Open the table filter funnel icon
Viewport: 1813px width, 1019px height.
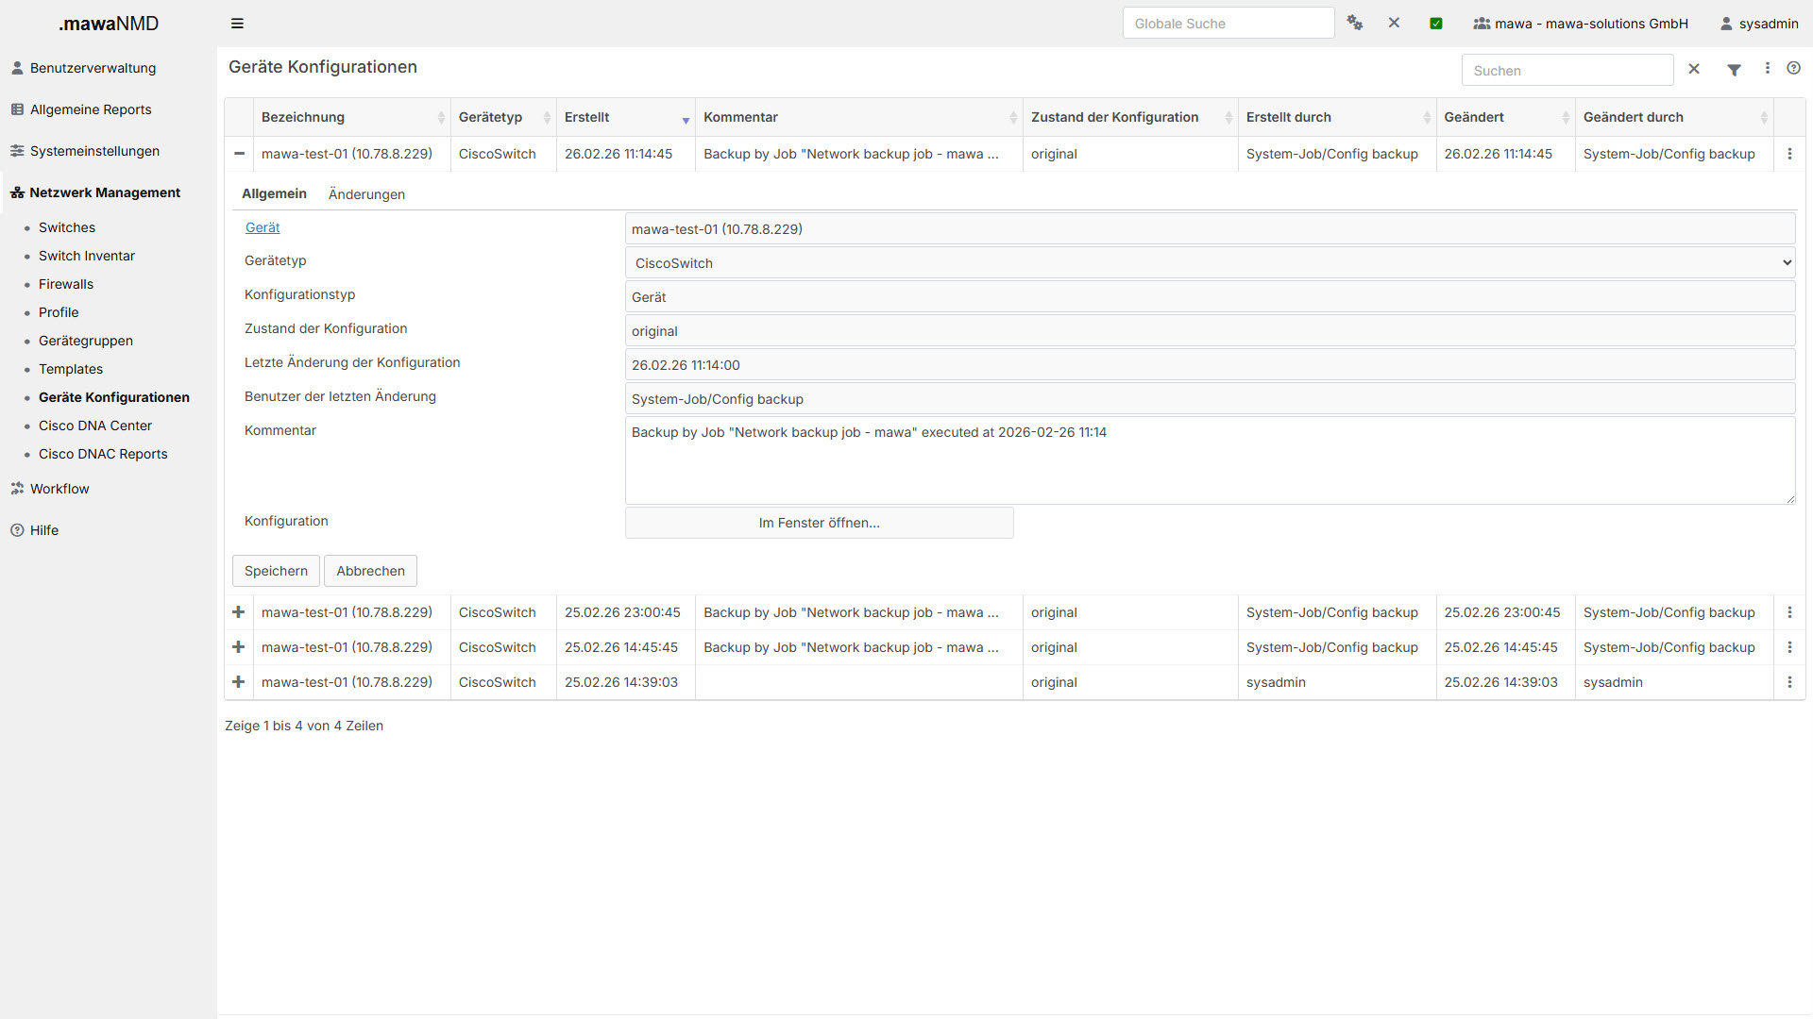click(x=1734, y=70)
